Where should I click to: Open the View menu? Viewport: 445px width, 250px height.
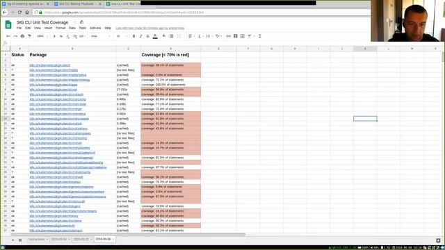(38, 28)
